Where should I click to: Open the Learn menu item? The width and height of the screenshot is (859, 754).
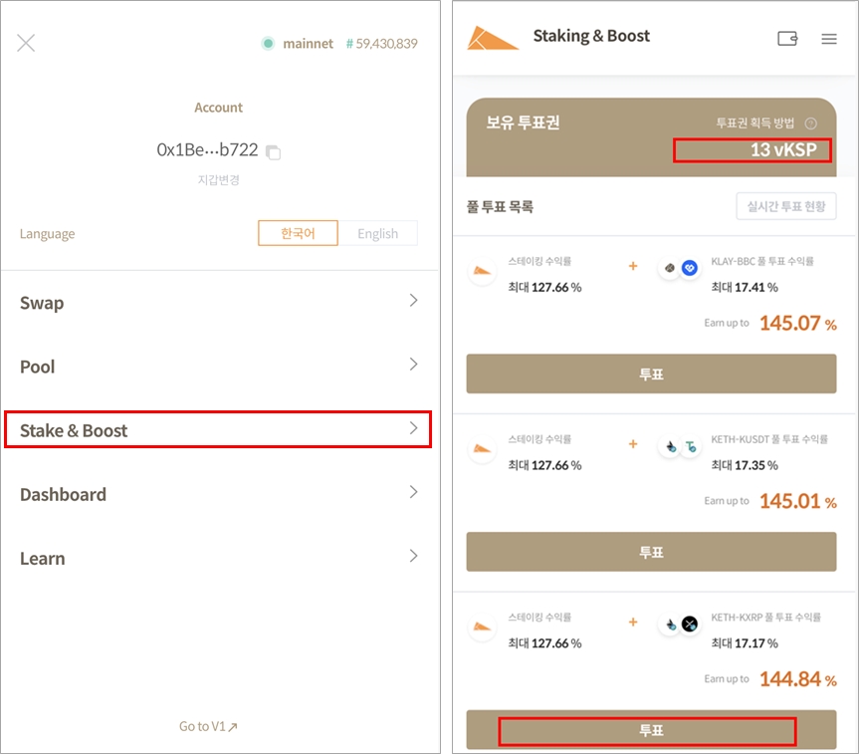click(x=218, y=558)
